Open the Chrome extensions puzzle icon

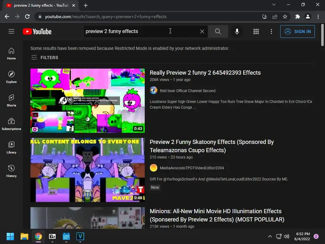click(x=298, y=17)
